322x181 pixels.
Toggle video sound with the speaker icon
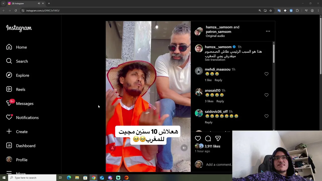pos(184,148)
